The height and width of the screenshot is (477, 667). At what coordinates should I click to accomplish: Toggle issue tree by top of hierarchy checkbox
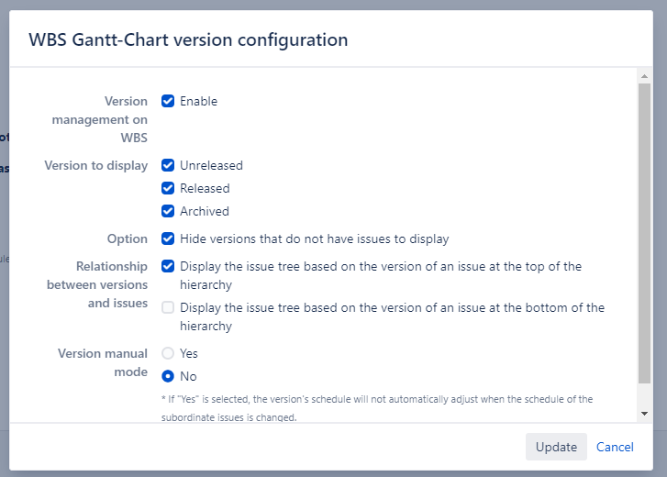[168, 266]
